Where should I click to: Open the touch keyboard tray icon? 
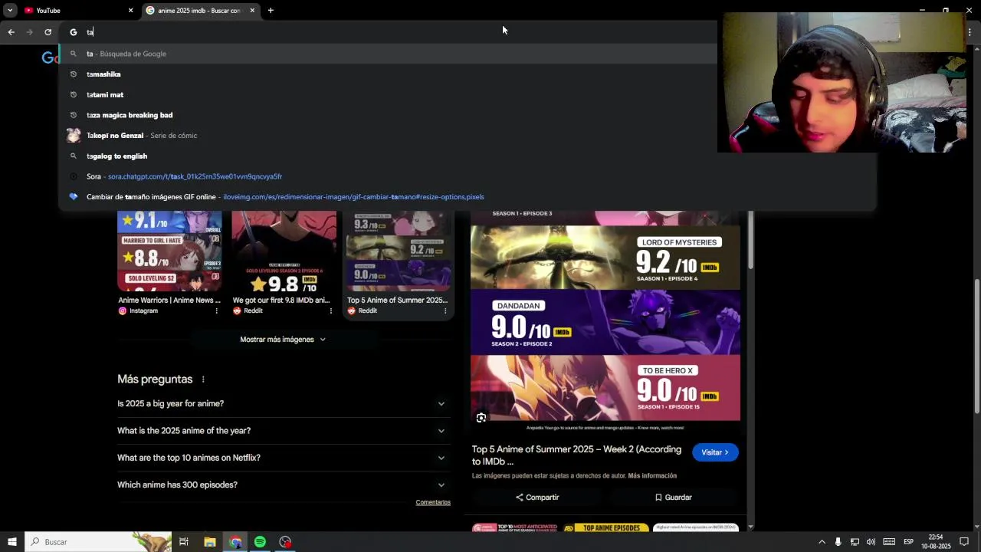point(889,542)
